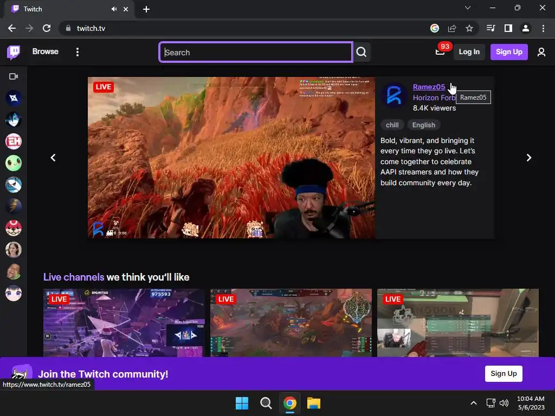Viewport: 555px width, 416px height.
Task: Open the Browse page
Action: coord(46,51)
